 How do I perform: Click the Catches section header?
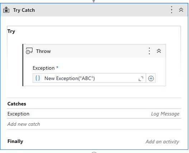[17, 104]
